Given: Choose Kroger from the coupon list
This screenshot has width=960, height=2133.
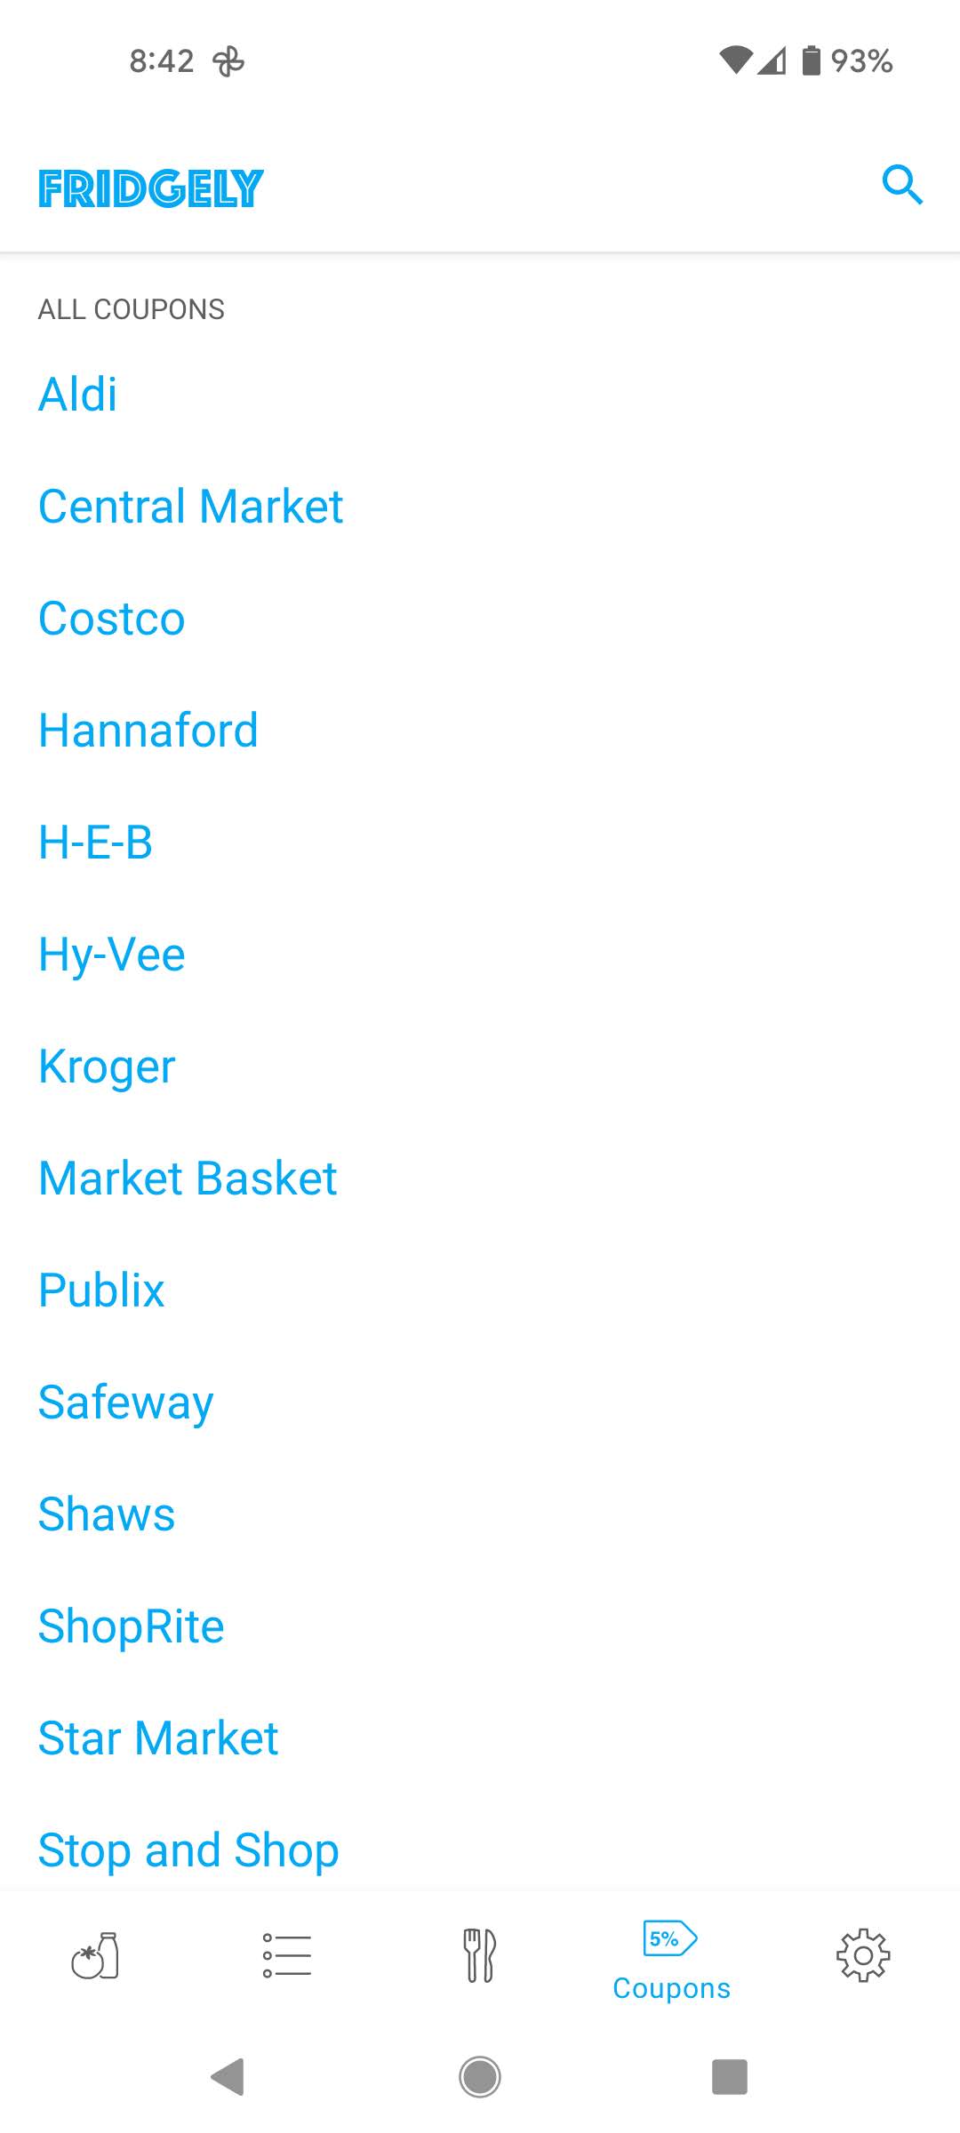Looking at the screenshot, I should [x=108, y=1066].
